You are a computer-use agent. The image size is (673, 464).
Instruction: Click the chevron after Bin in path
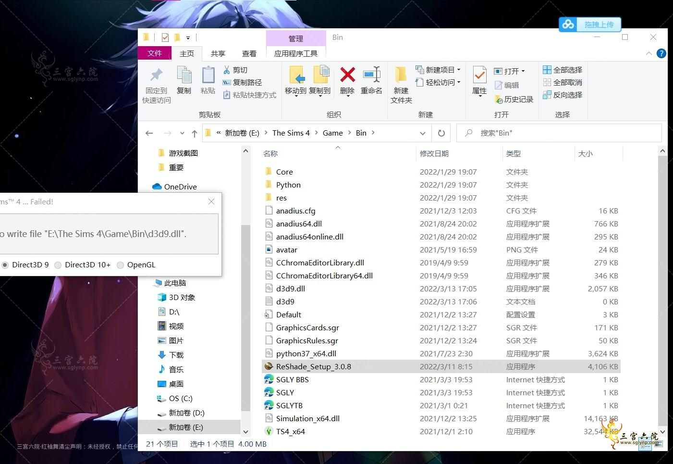(373, 133)
